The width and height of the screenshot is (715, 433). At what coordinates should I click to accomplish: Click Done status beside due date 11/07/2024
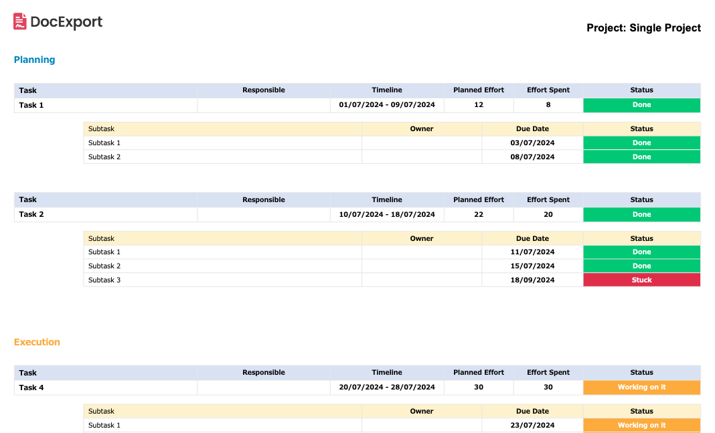point(641,252)
